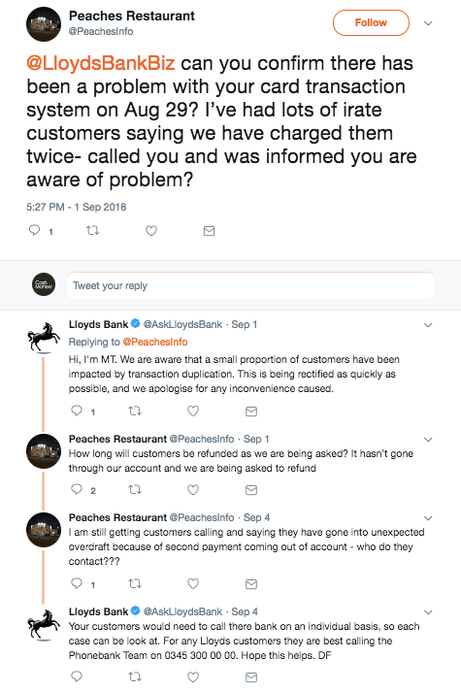The height and width of the screenshot is (691, 461).
Task: Retweet Lloyds Bank's transaction duplication reply
Action: (135, 411)
